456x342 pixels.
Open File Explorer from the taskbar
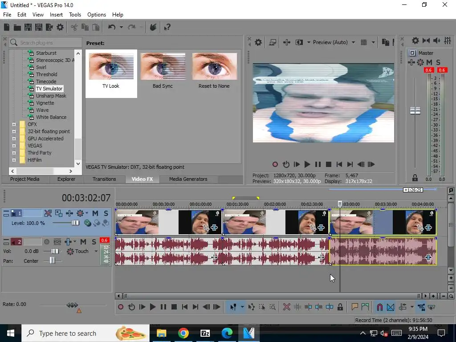[x=161, y=333]
